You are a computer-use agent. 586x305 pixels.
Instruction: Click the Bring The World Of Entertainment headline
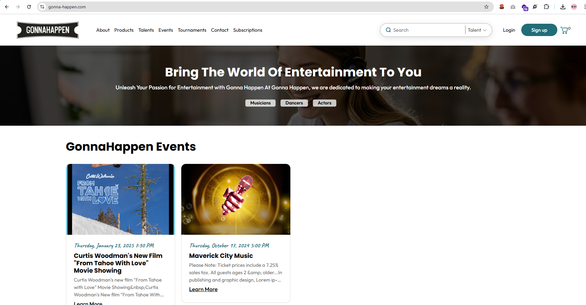pyautogui.click(x=293, y=72)
